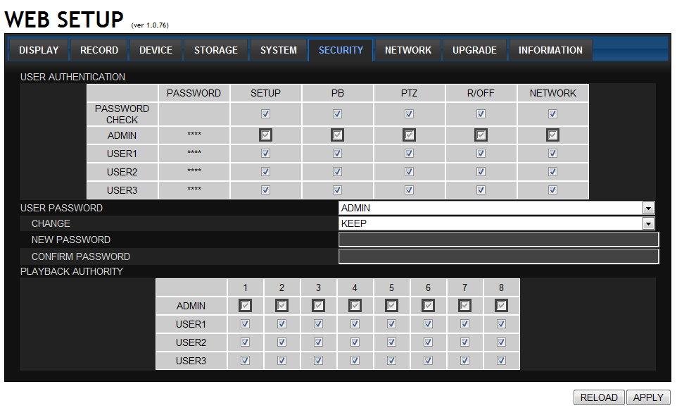Toggle USER1 playback authority for channel 1
Screen dimensions: 677x415
pos(245,324)
